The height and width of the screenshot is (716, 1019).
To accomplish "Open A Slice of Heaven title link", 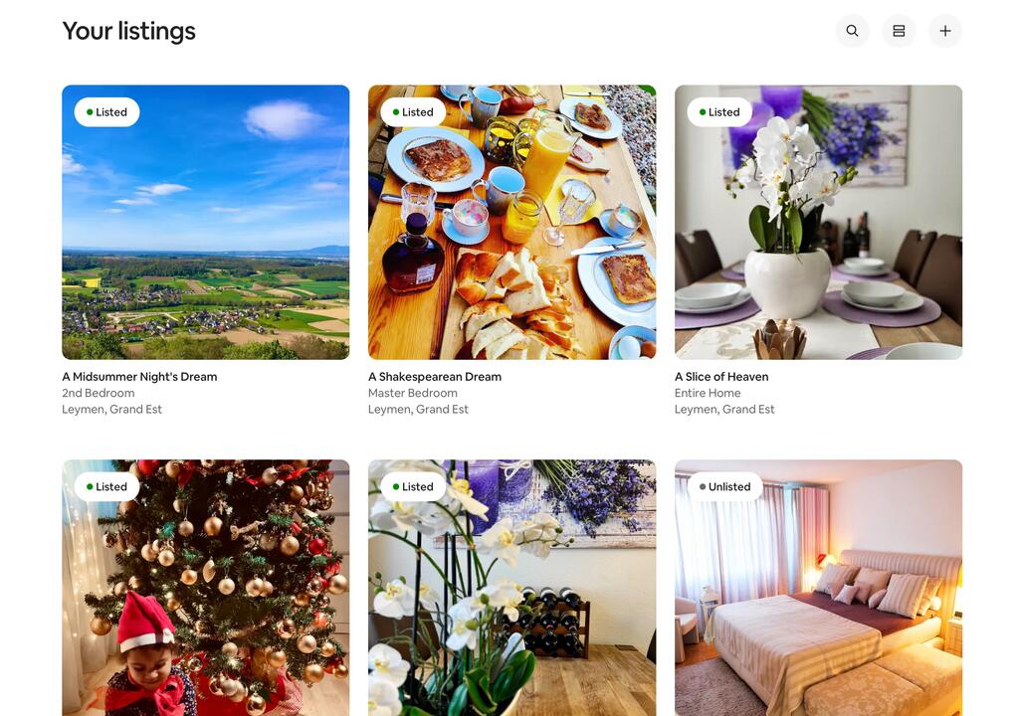I will coord(721,376).
